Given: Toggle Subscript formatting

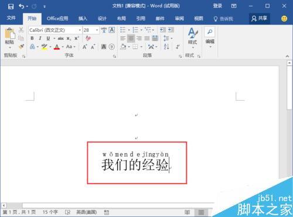Looking at the screenshot, I should click(x=69, y=39).
